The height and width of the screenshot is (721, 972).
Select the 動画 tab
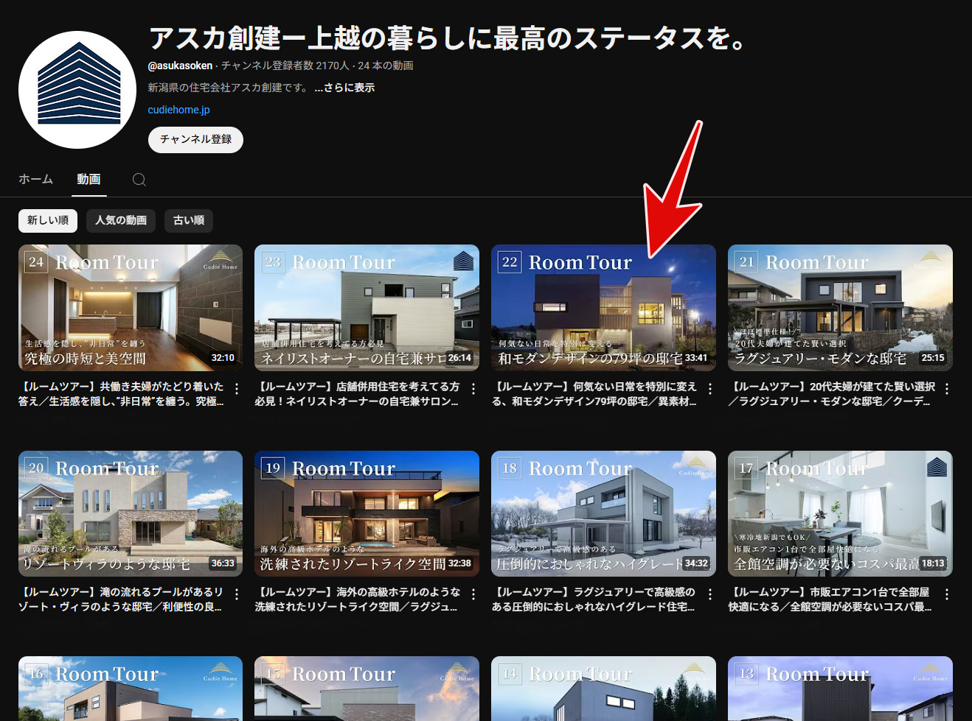coord(88,179)
